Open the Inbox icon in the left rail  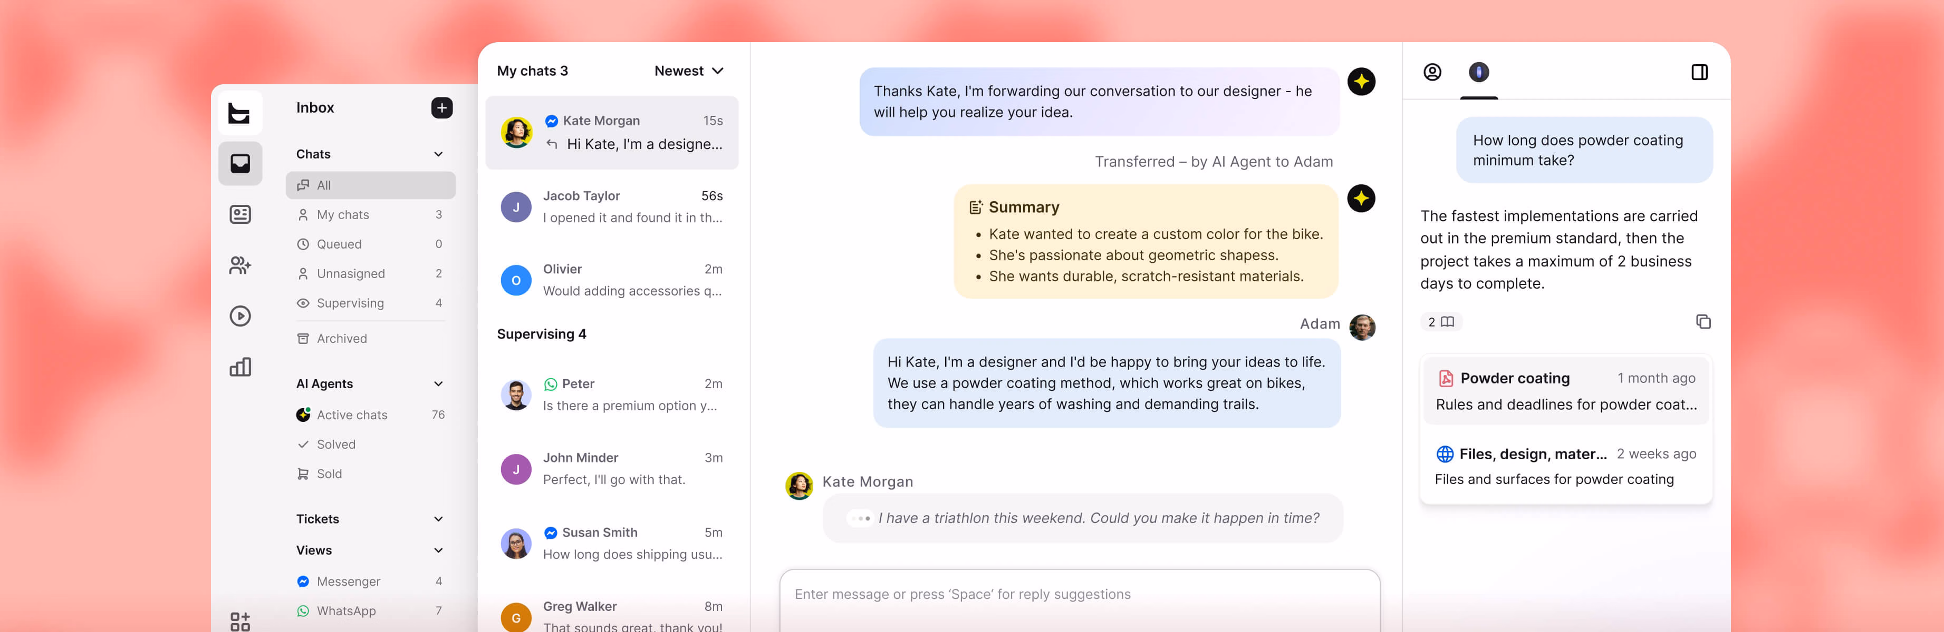240,163
